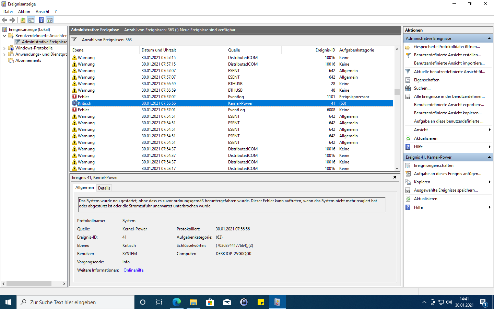This screenshot has height=309, width=494.
Task: Open the Windows Start menu
Action: tap(8, 302)
